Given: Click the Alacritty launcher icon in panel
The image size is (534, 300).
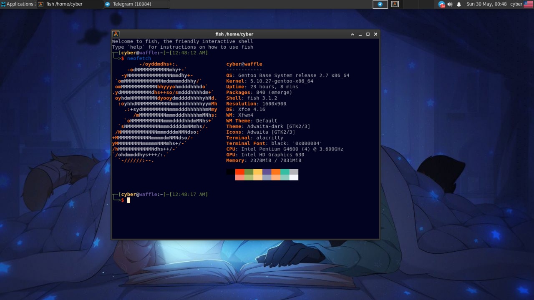Looking at the screenshot, I should 395,4.
